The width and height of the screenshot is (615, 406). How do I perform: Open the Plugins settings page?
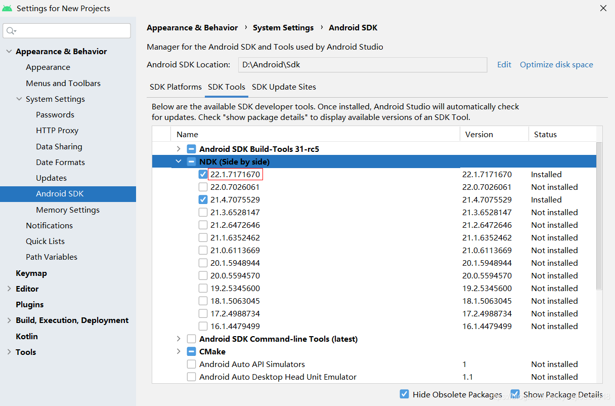(x=29, y=304)
